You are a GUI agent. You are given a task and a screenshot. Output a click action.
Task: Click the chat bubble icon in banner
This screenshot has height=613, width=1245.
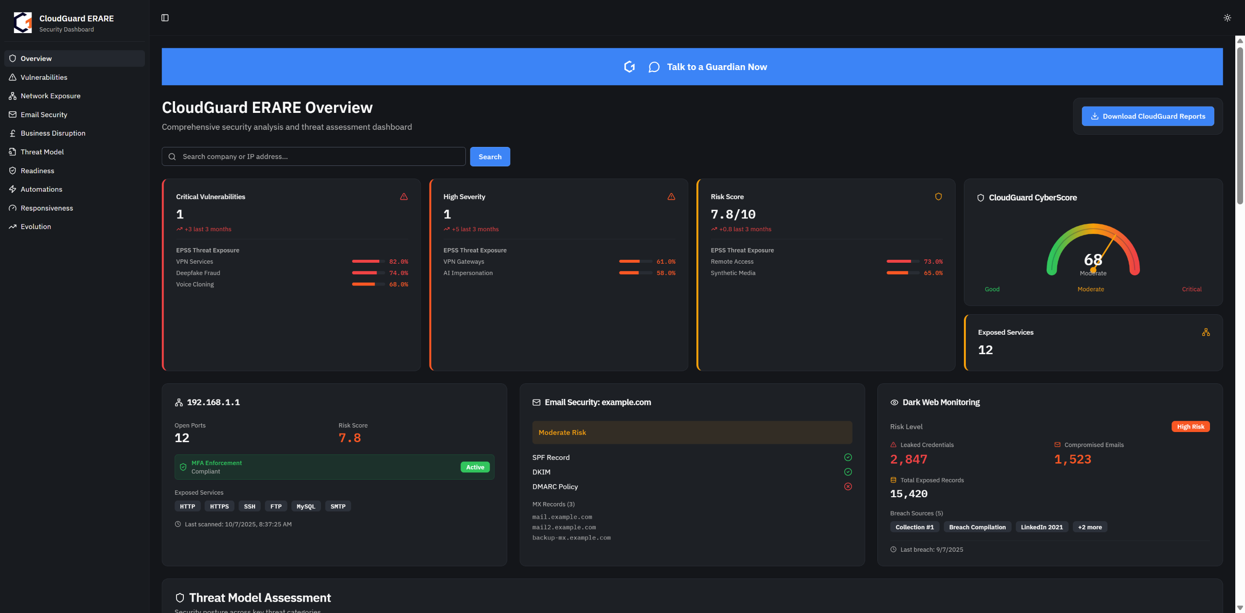[654, 67]
